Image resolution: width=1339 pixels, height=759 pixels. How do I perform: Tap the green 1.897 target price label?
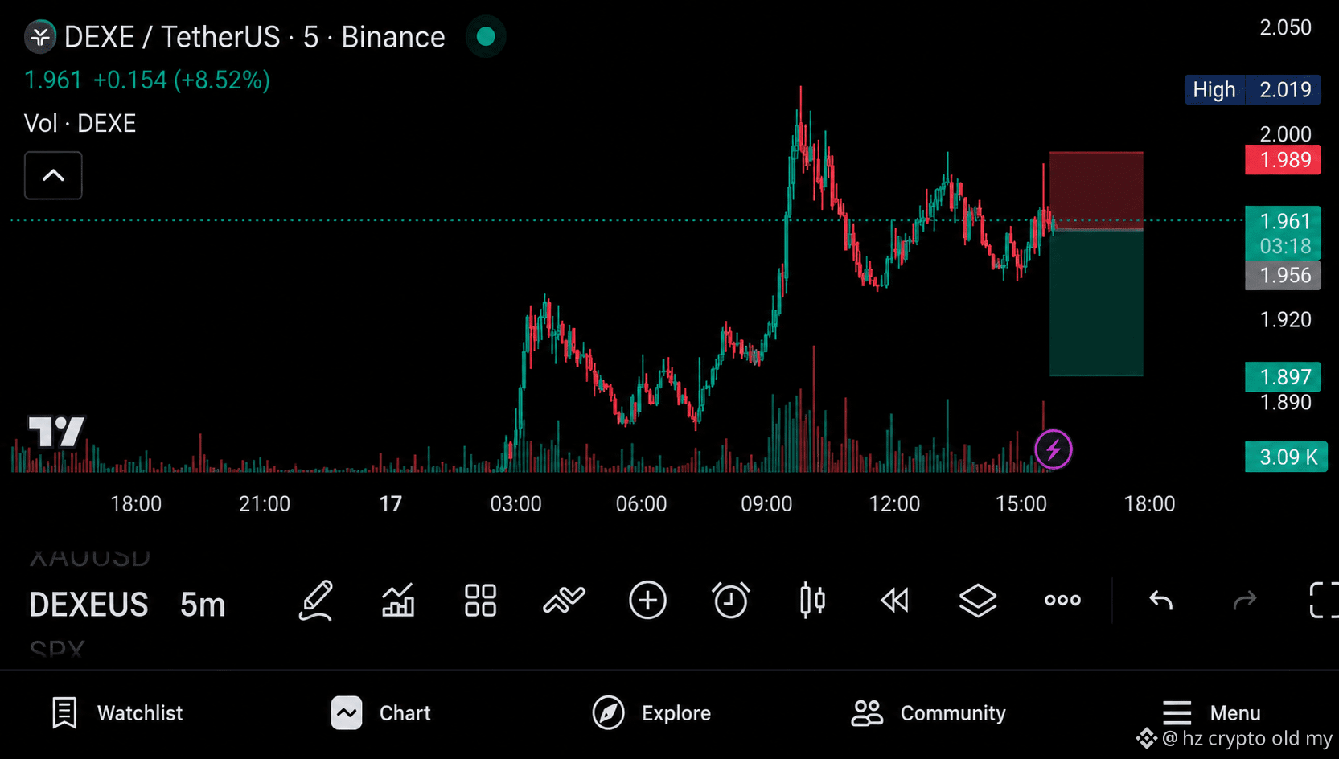pos(1283,377)
